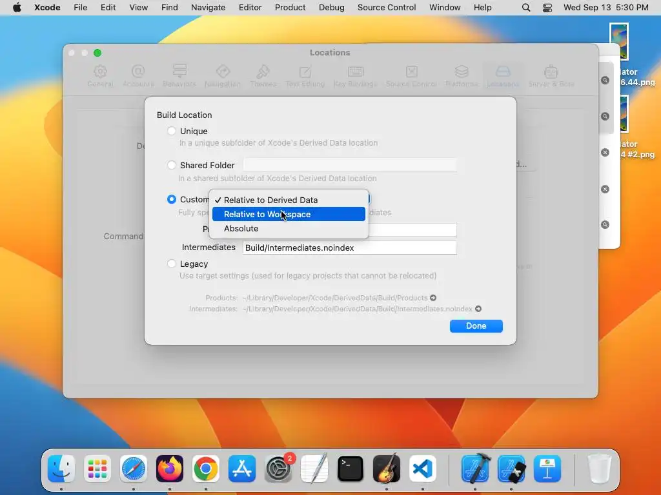Open the Text Editing preferences tab
Viewport: 661px width, 495px height.
tap(305, 76)
